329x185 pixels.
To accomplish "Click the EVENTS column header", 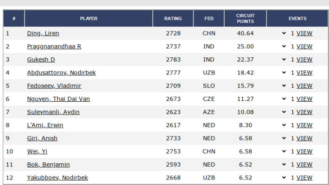I will tap(297, 18).
